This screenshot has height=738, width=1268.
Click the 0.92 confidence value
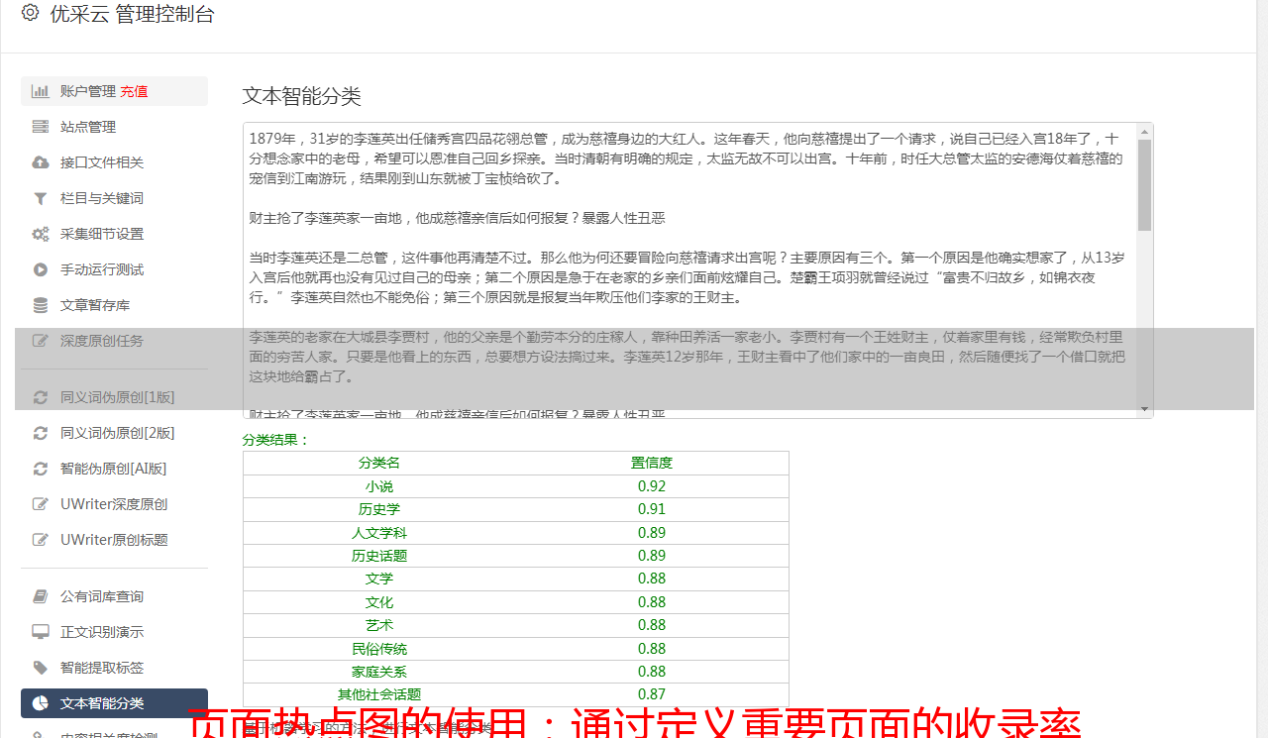[x=652, y=486]
